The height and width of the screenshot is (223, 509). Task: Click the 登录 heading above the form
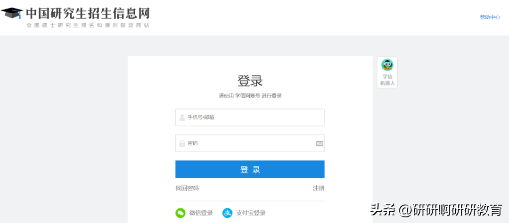(x=250, y=81)
